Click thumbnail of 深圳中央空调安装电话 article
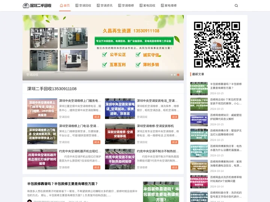Image resolution: width=270 pixels, height=202 pixels. coord(120,108)
